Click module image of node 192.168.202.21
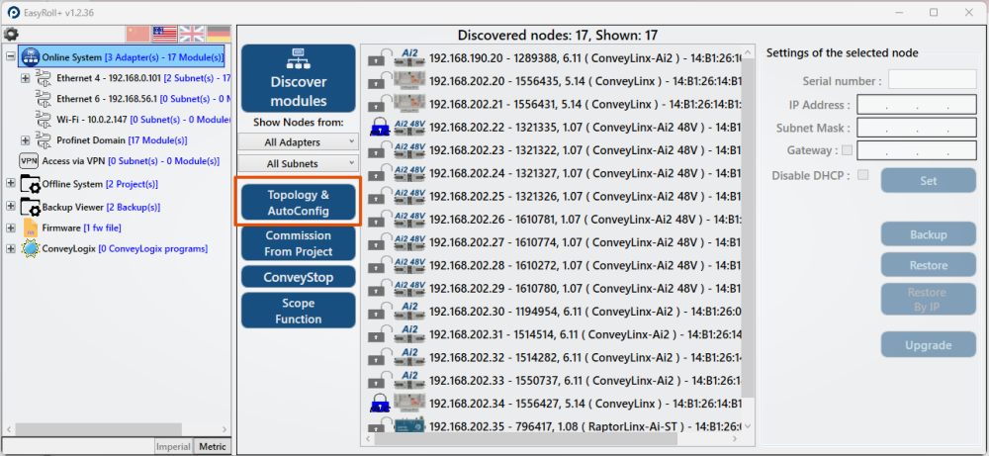 (409, 104)
